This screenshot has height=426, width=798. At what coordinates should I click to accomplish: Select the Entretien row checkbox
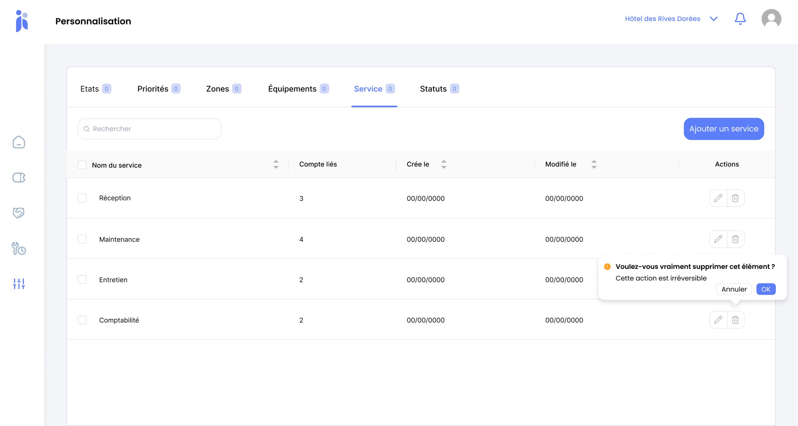click(x=82, y=279)
